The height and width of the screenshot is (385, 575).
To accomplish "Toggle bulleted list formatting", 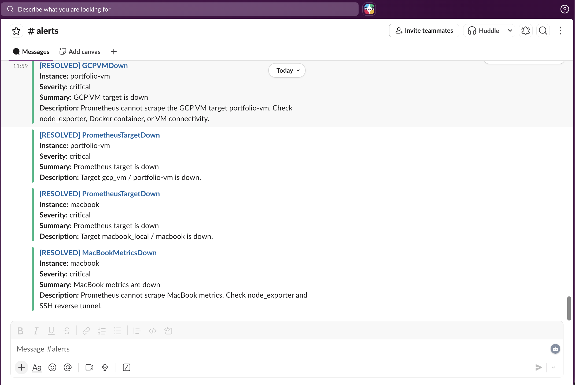I will pos(117,331).
